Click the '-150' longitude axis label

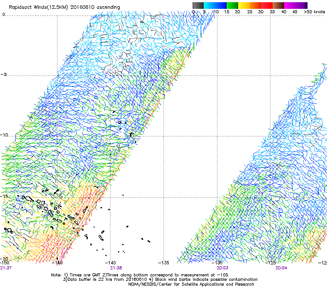[4, 262]
